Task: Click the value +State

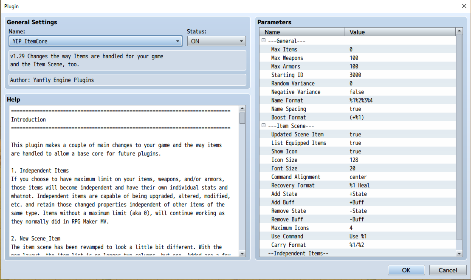Action: (358, 194)
